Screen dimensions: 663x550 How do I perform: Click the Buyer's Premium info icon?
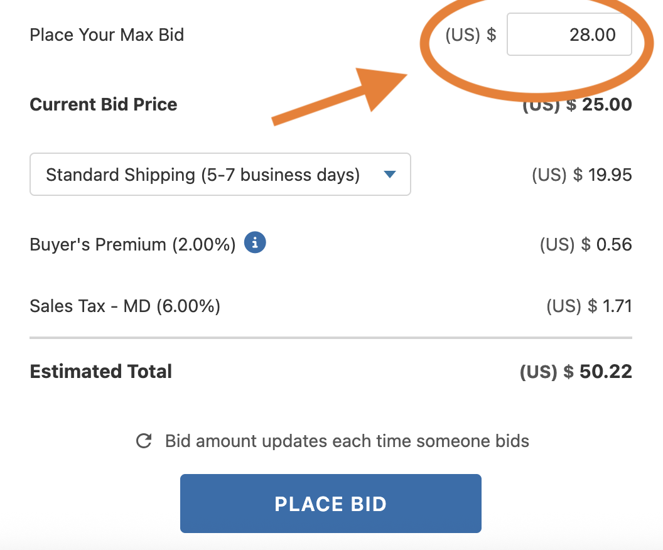click(255, 242)
